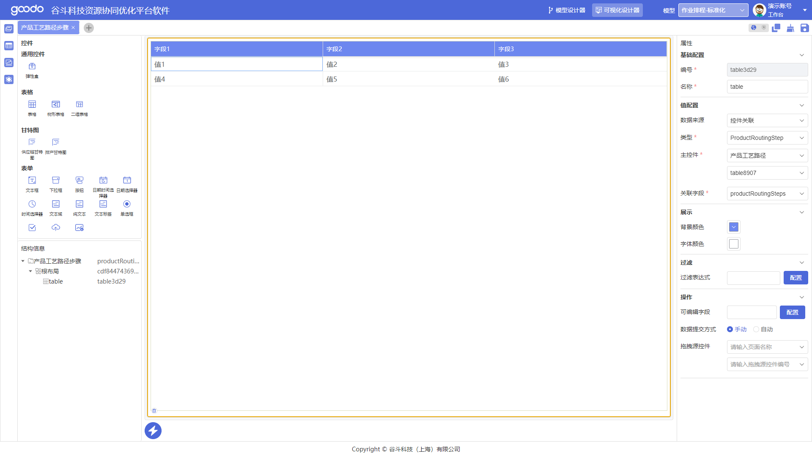Click 配置 button beside 过滤表达式
The height and width of the screenshot is (456, 812).
[796, 278]
